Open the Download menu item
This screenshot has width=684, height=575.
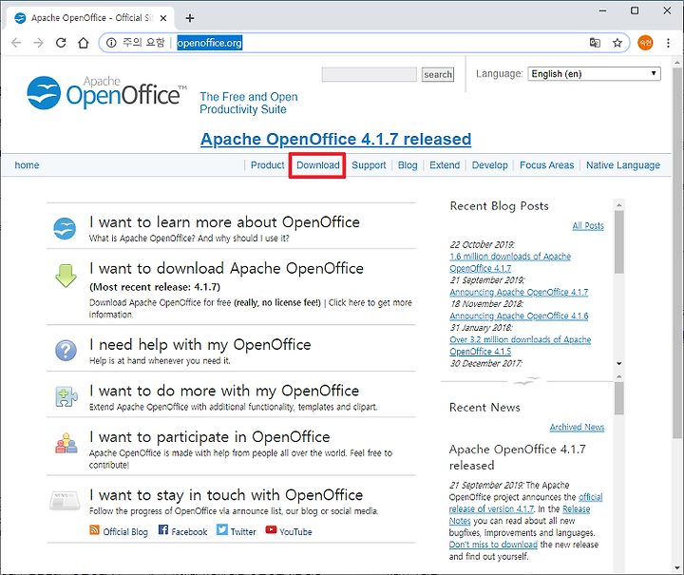318,165
